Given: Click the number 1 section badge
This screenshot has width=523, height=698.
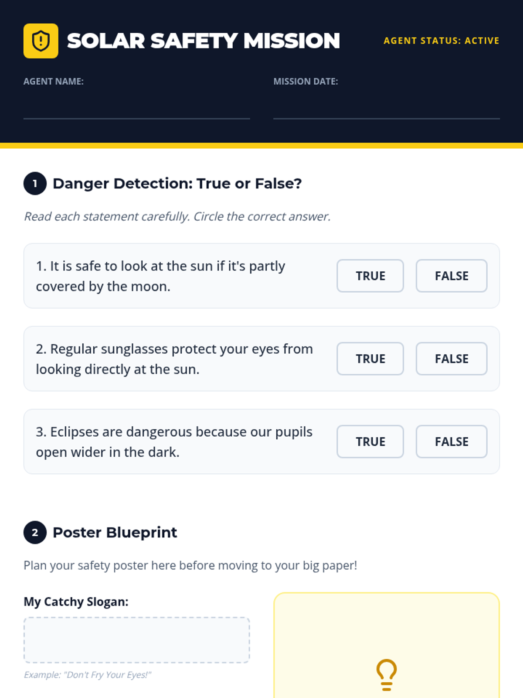Looking at the screenshot, I should pos(35,183).
